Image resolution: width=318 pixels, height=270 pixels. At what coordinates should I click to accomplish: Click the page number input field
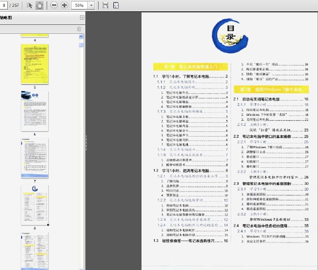click(4, 5)
